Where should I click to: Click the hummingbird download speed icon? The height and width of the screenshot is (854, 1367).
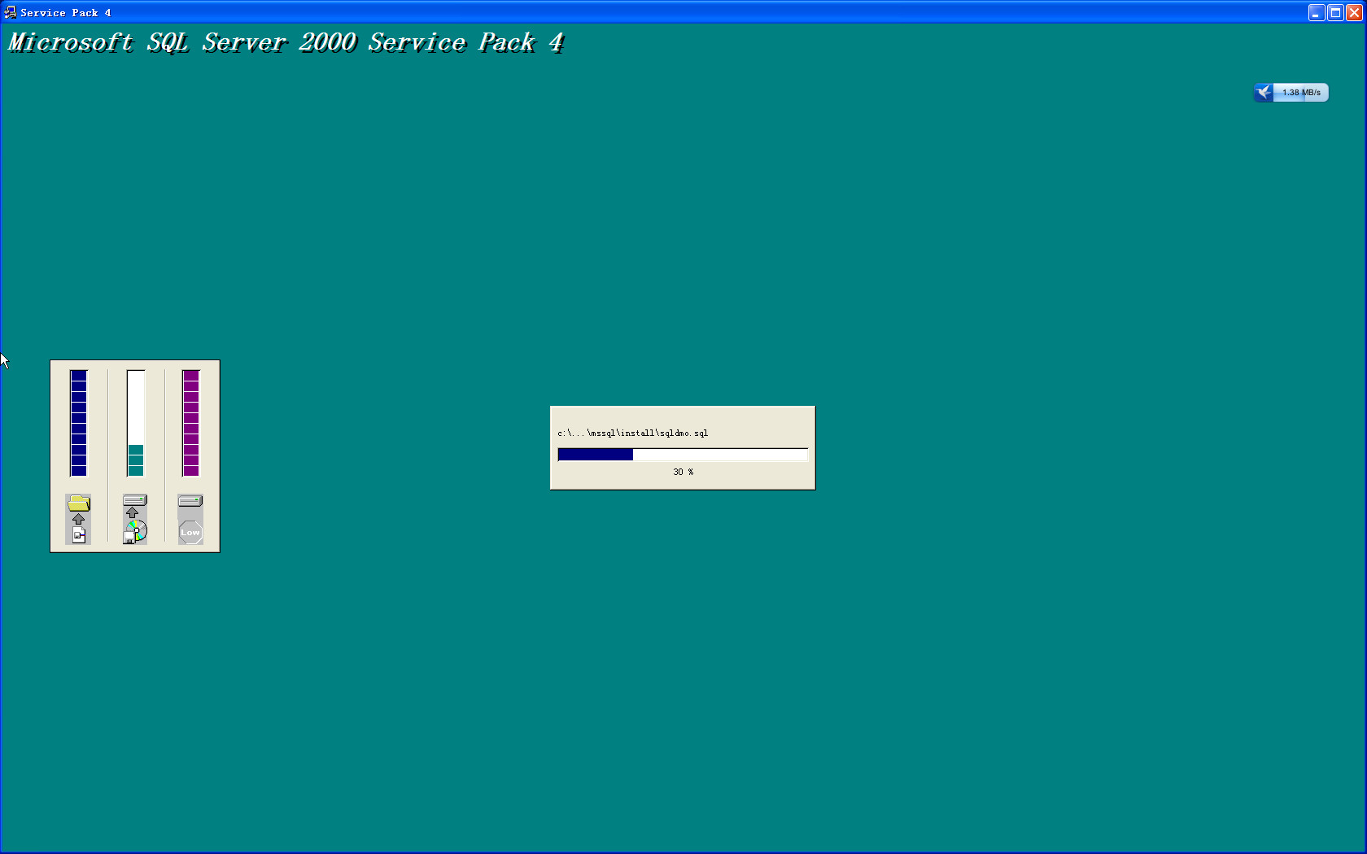click(1264, 92)
